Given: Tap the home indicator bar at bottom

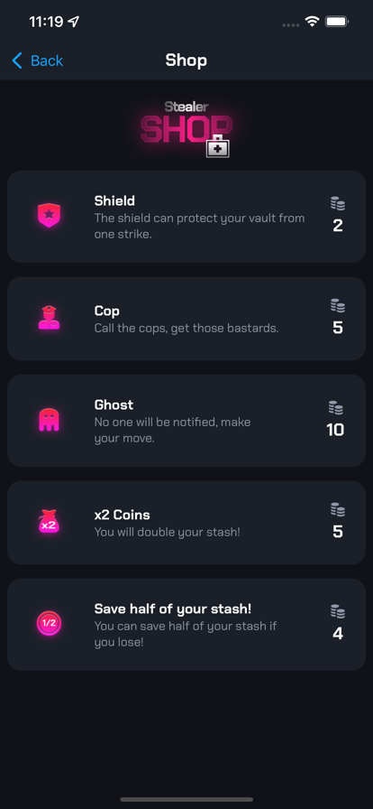Looking at the screenshot, I should [186, 800].
